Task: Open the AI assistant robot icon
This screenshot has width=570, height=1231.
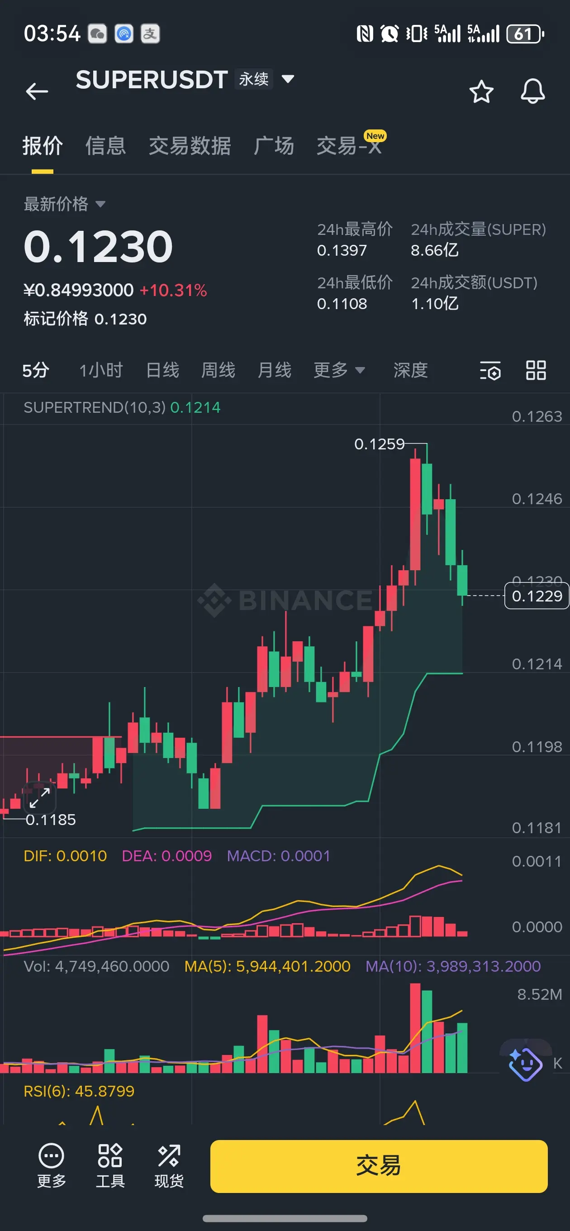Action: point(525,1064)
